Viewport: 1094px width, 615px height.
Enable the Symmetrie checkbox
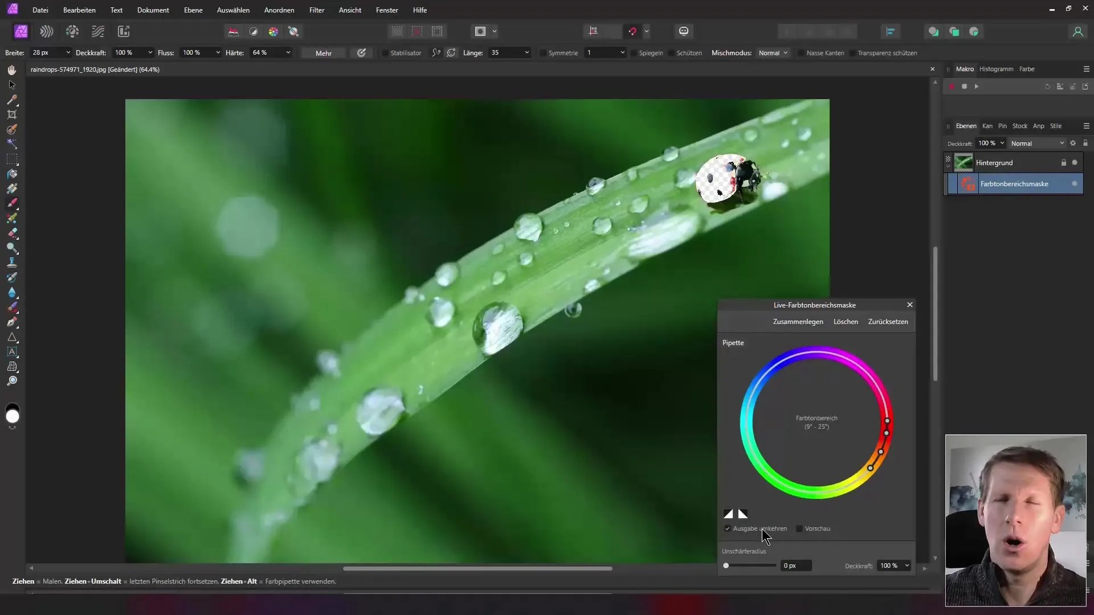[543, 53]
